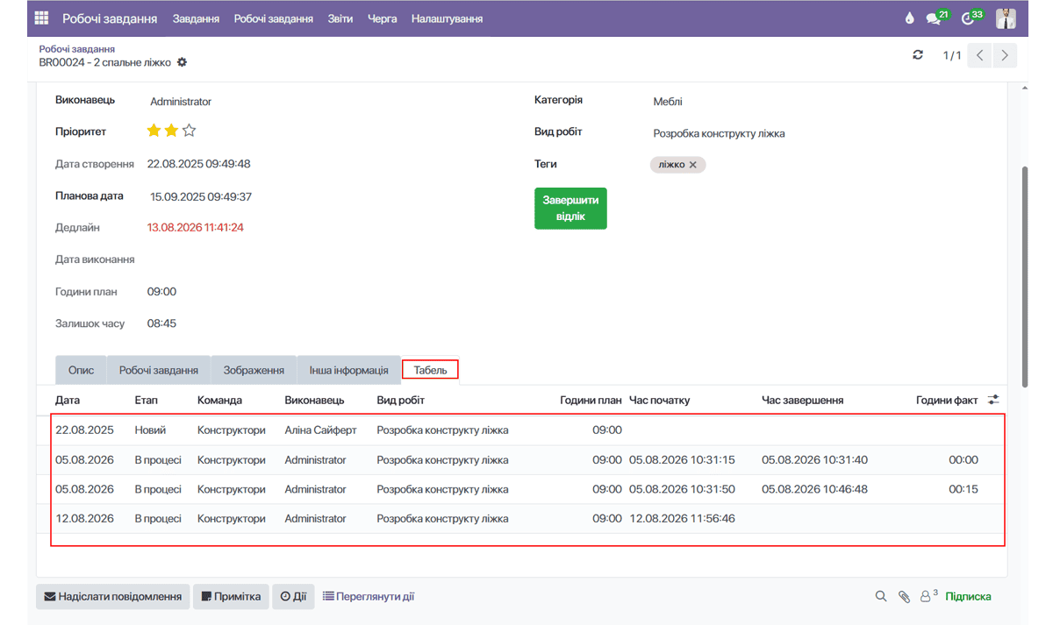Open the gear actions icon by the record title

click(x=183, y=62)
